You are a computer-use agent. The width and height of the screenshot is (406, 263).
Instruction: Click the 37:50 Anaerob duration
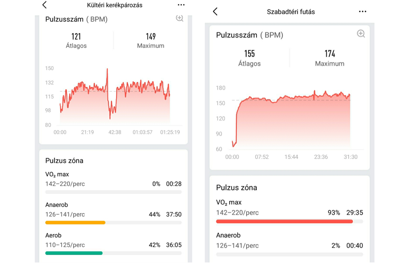(174, 215)
